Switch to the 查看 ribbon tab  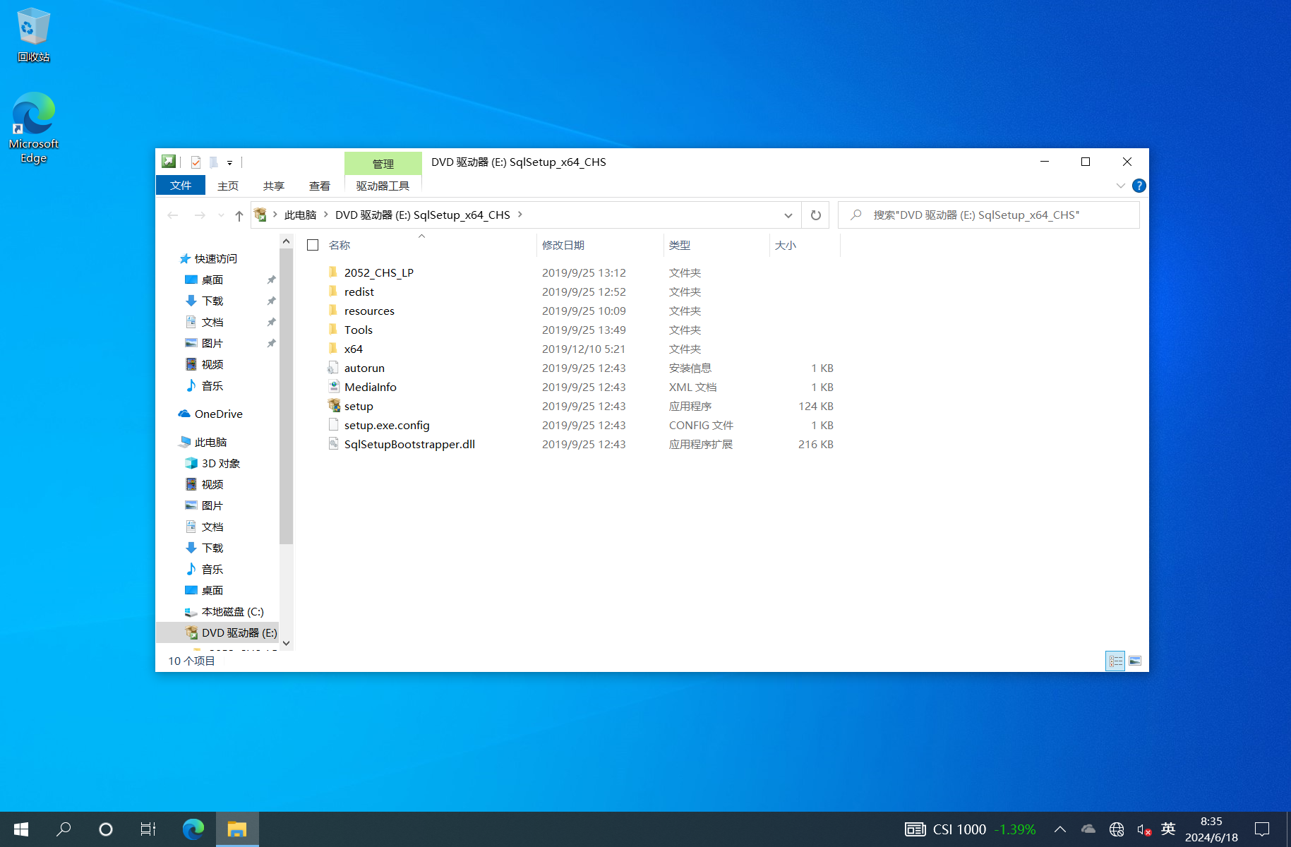pyautogui.click(x=319, y=186)
